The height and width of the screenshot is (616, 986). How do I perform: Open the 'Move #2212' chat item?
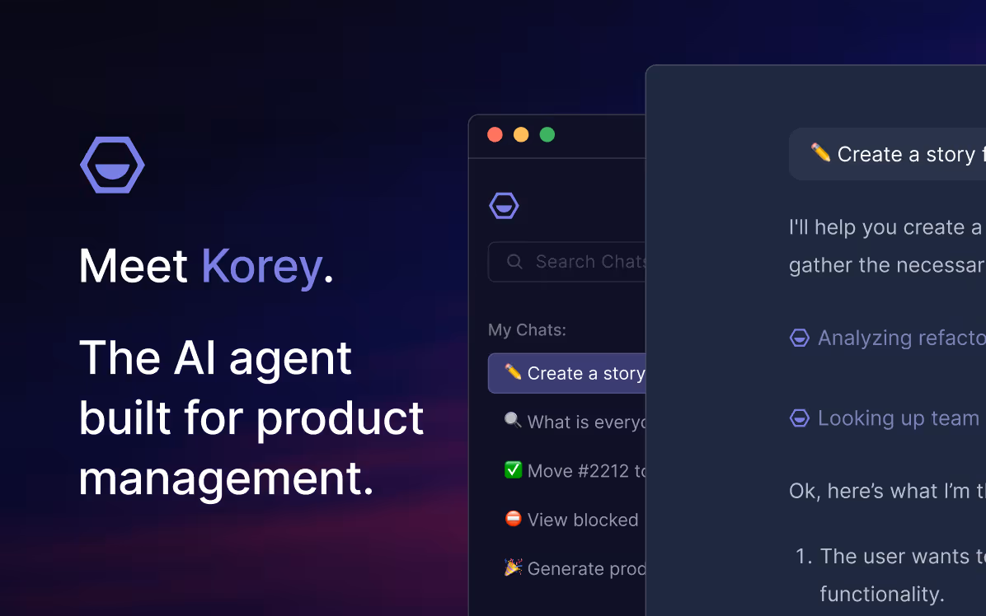coord(575,471)
